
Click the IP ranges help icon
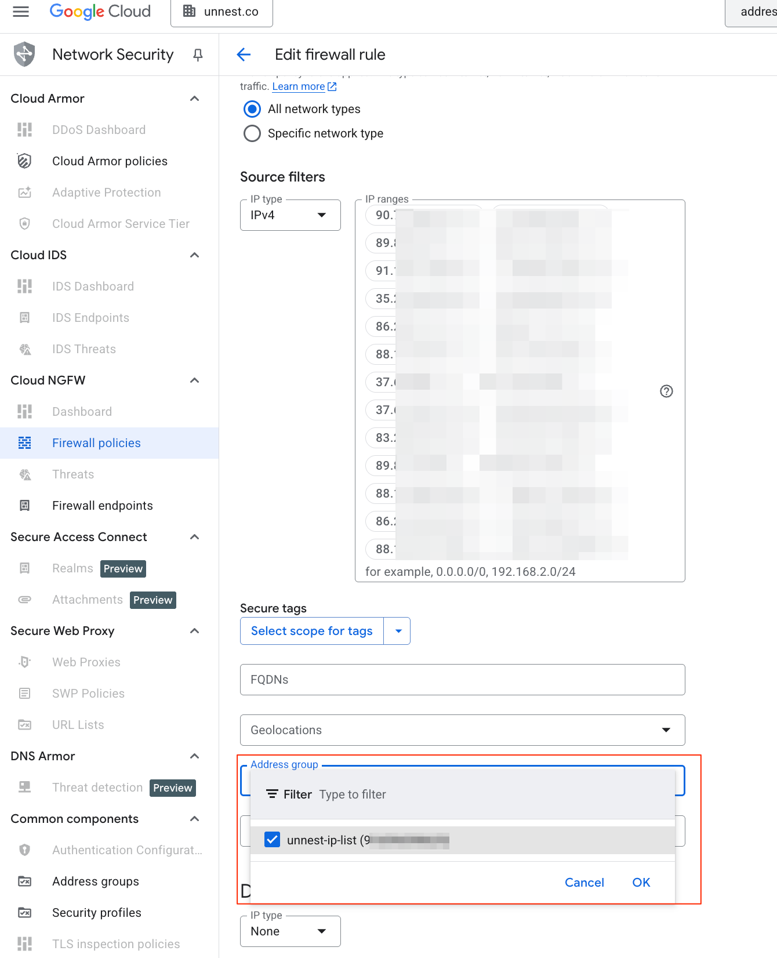point(666,391)
